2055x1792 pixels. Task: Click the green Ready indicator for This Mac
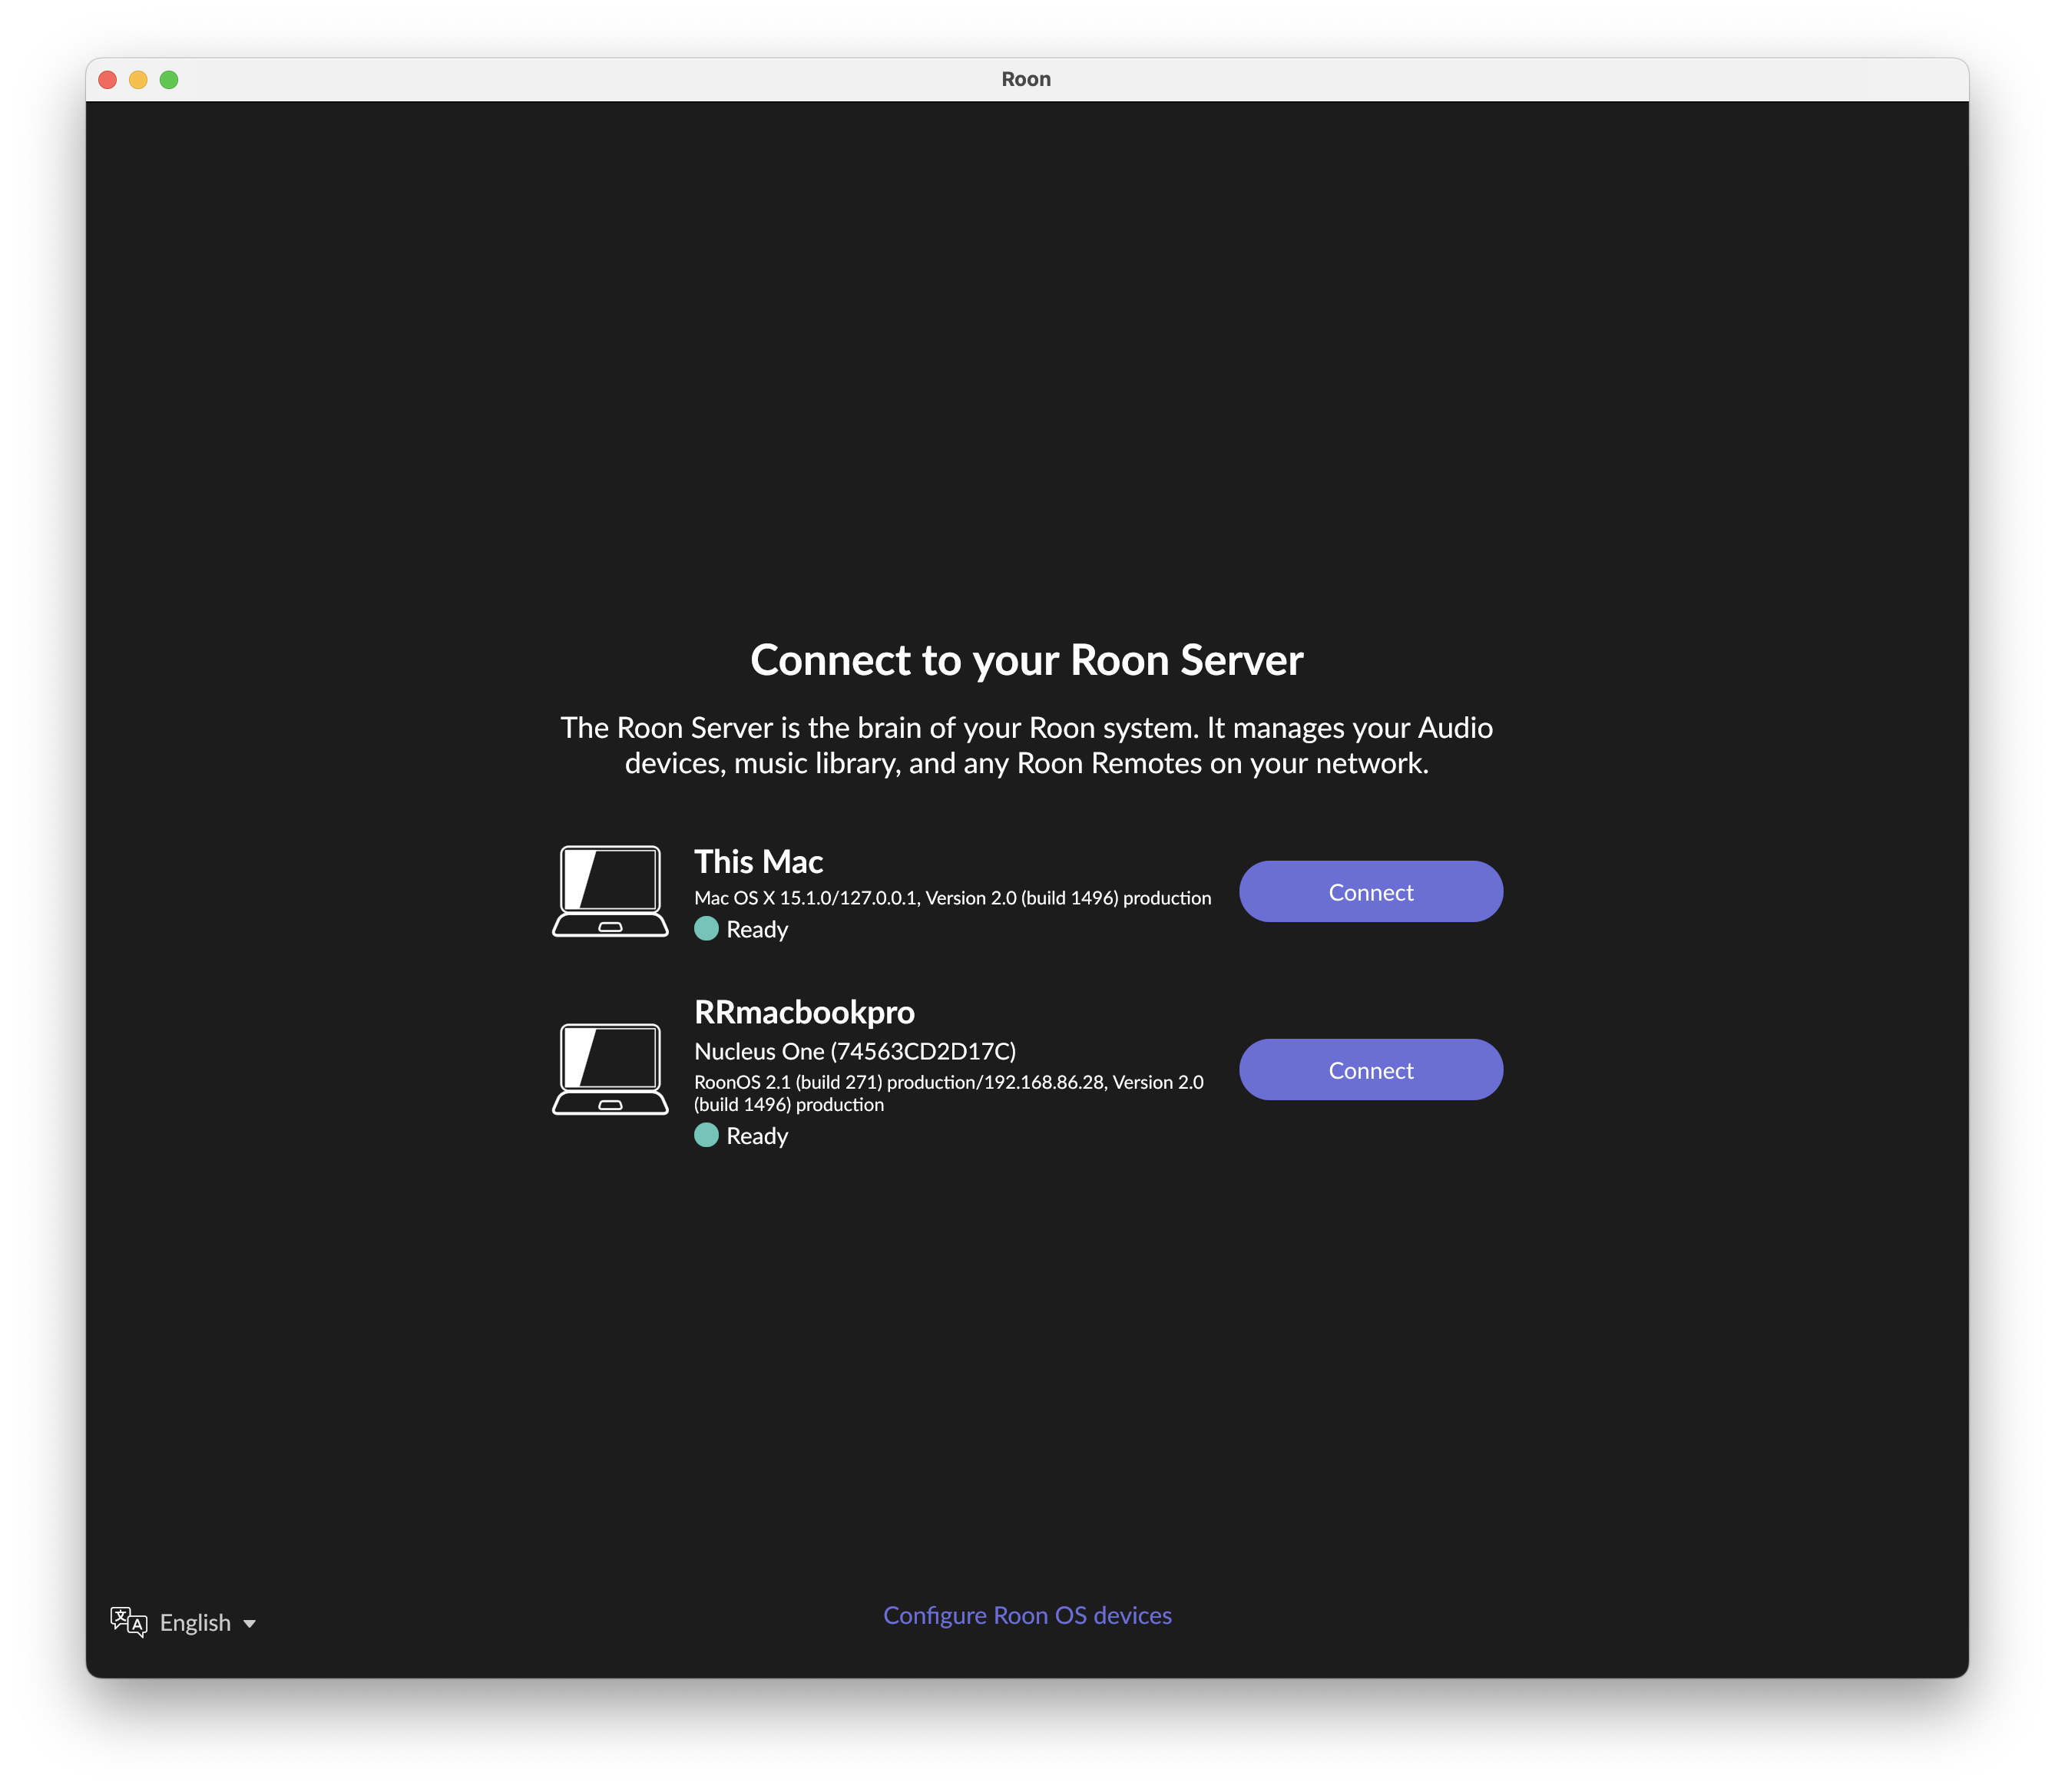pyautogui.click(x=706, y=928)
